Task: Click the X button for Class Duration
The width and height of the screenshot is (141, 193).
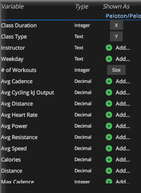Action: click(116, 25)
